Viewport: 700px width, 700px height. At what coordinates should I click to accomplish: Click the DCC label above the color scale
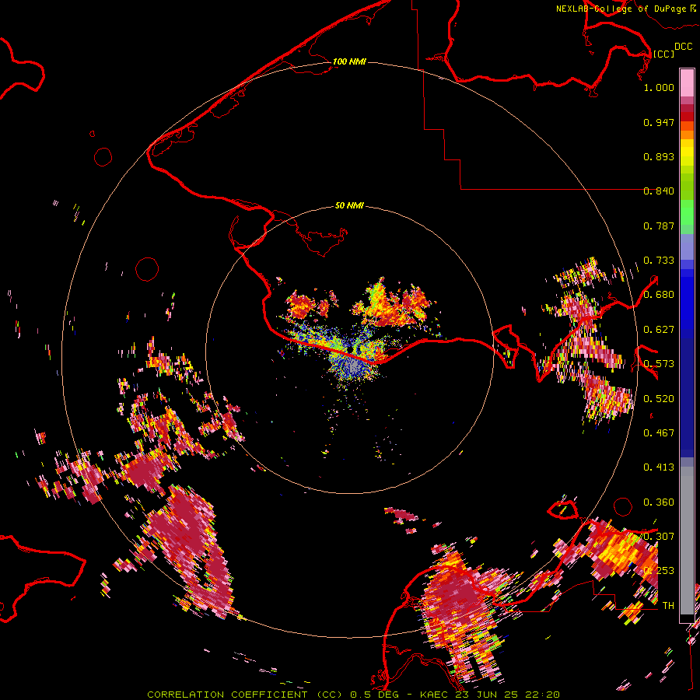click(x=683, y=47)
